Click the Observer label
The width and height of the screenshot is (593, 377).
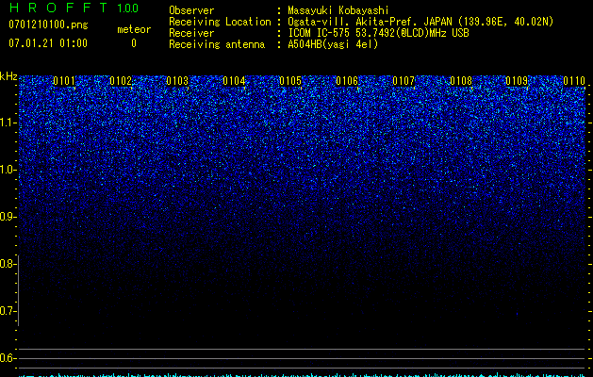click(x=191, y=10)
